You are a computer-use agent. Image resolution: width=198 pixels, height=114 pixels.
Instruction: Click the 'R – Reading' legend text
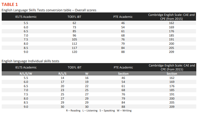[73, 111]
